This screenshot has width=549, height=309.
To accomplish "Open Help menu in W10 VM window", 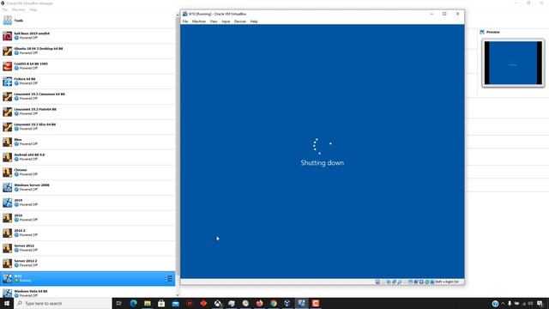I will (x=254, y=21).
